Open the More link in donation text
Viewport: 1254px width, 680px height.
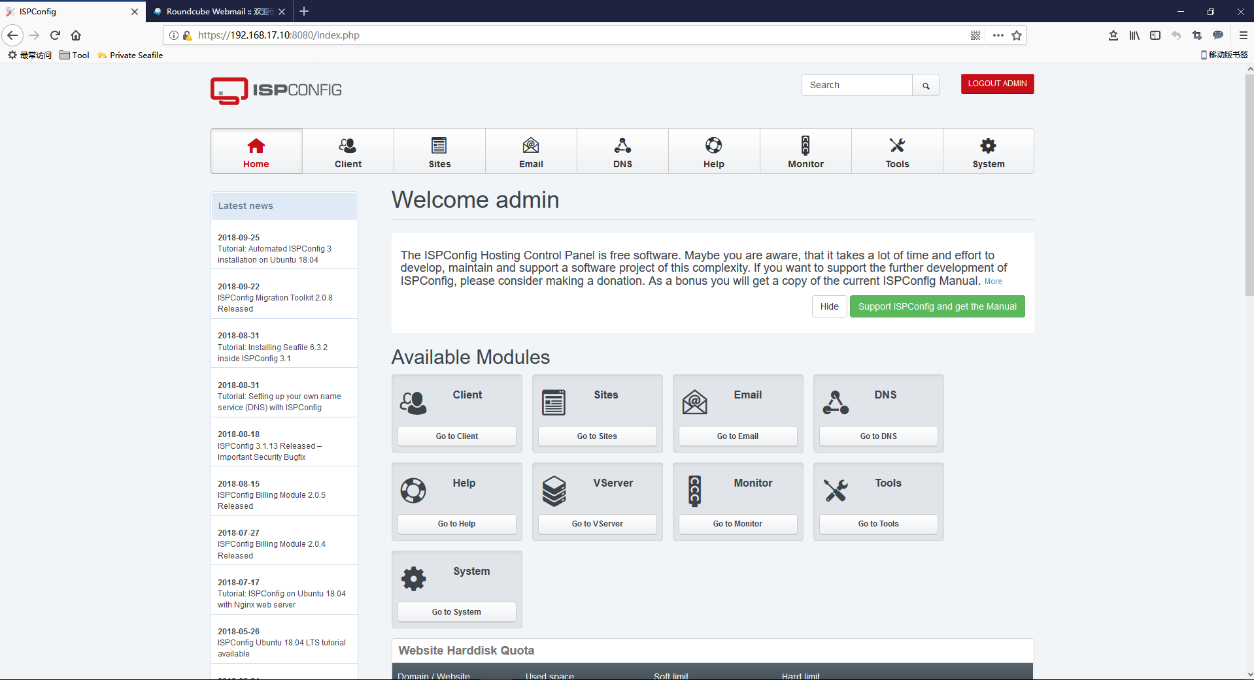[x=993, y=282]
